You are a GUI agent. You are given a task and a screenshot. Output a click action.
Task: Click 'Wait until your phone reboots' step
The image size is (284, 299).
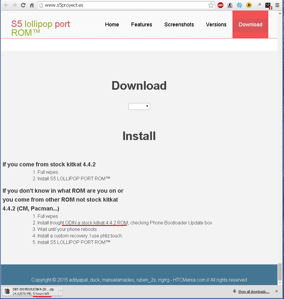[67, 229]
